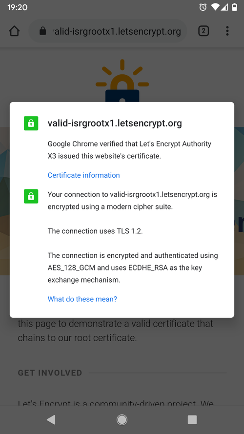244x434 pixels.
Task: Tap the GET INVOLVED section heading
Action: pos(50,373)
